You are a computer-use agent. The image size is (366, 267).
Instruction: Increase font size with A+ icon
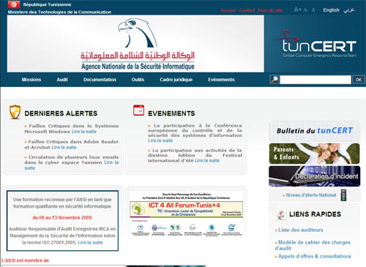pyautogui.click(x=298, y=10)
